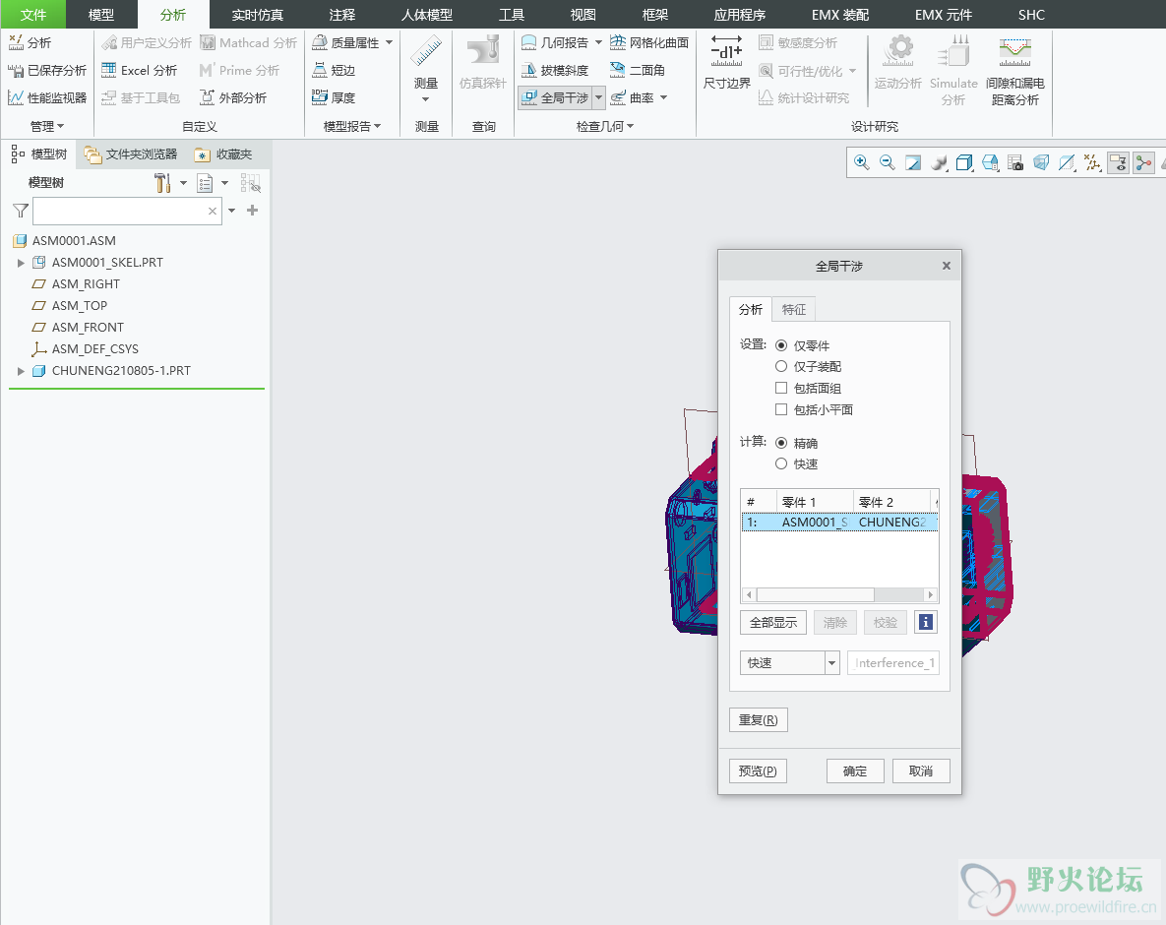This screenshot has width=1166, height=925.
Task: Open the 管理 group dropdown
Action: pyautogui.click(x=47, y=126)
